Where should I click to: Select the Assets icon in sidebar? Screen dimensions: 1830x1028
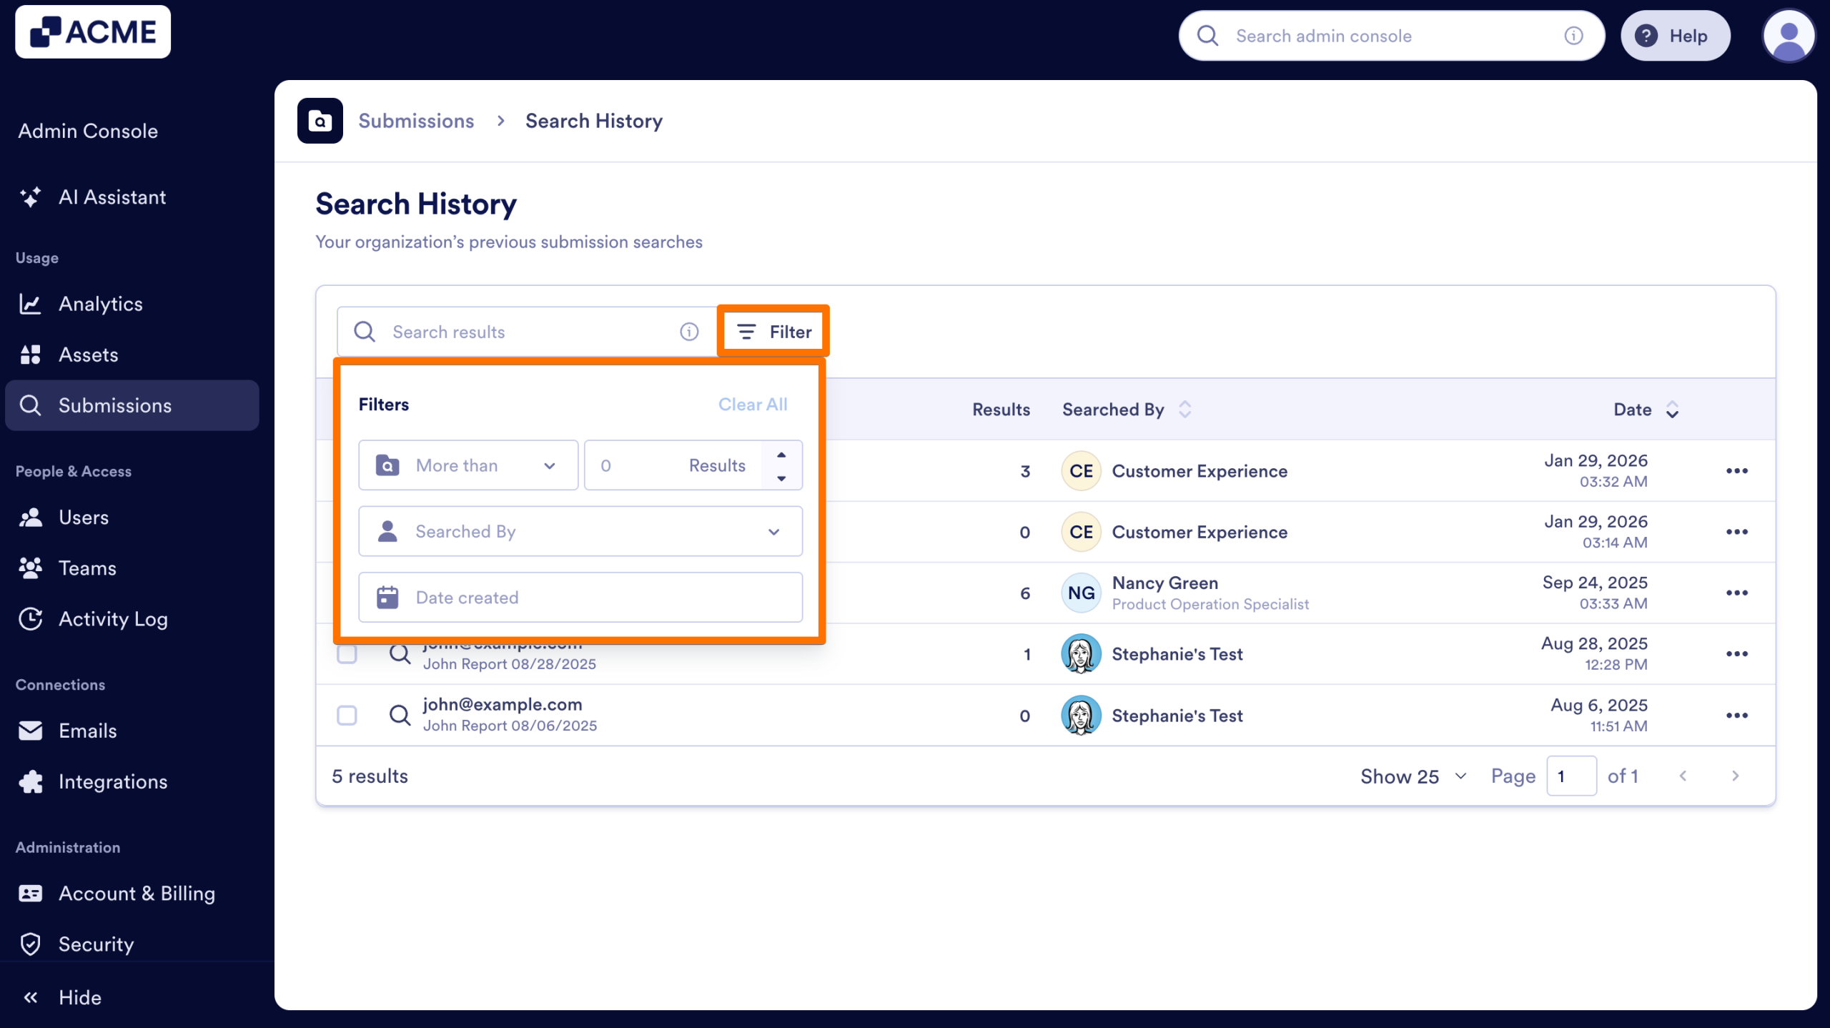(31, 354)
